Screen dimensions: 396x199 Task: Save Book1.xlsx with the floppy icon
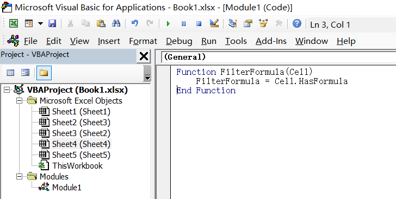(52, 24)
